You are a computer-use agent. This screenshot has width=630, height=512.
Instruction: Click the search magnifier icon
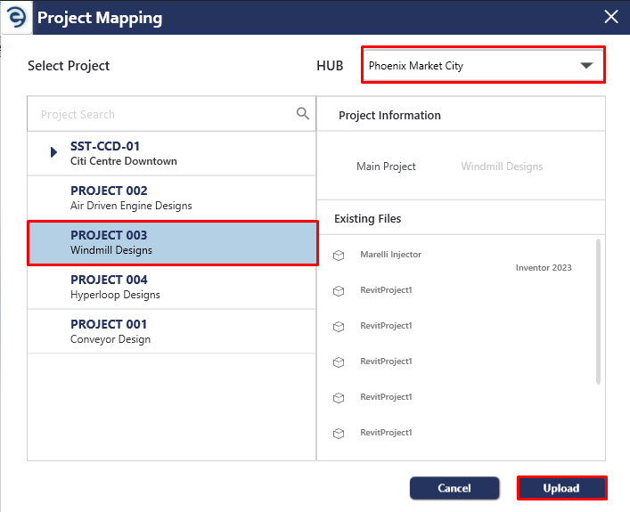[303, 114]
